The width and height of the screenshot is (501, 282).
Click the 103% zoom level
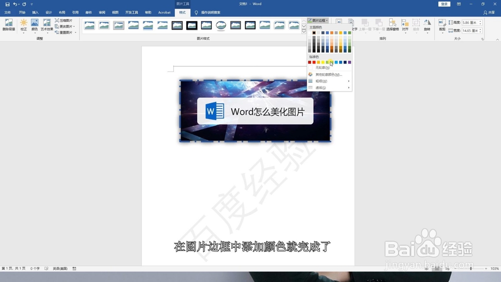pos(494,268)
